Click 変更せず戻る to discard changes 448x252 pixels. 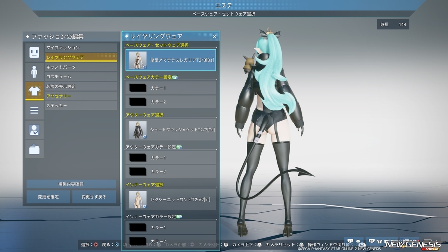coord(94,197)
